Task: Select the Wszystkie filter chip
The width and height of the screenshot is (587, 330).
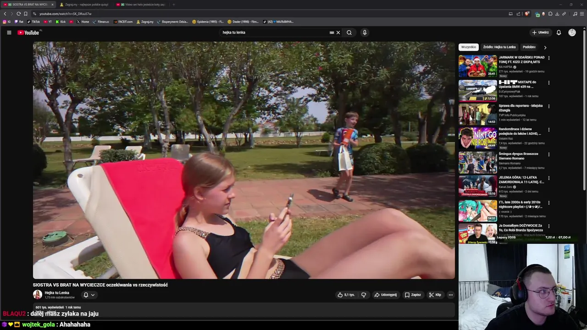Action: coord(469,47)
